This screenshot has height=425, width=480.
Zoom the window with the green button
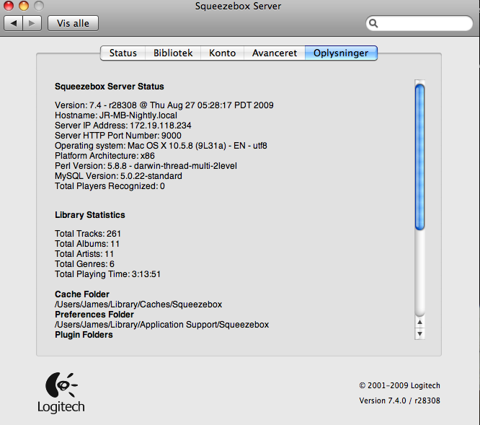tap(38, 6)
